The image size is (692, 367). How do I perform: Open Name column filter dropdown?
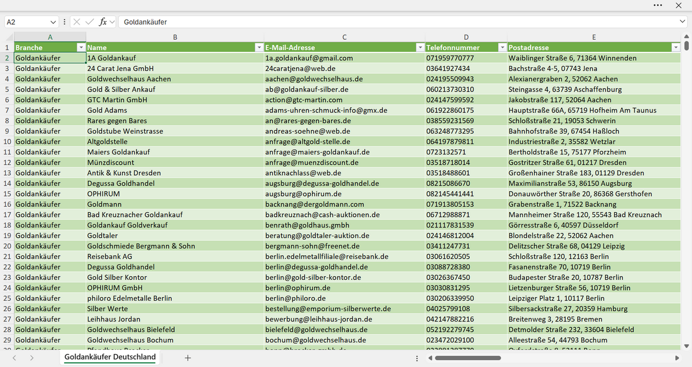click(x=259, y=48)
